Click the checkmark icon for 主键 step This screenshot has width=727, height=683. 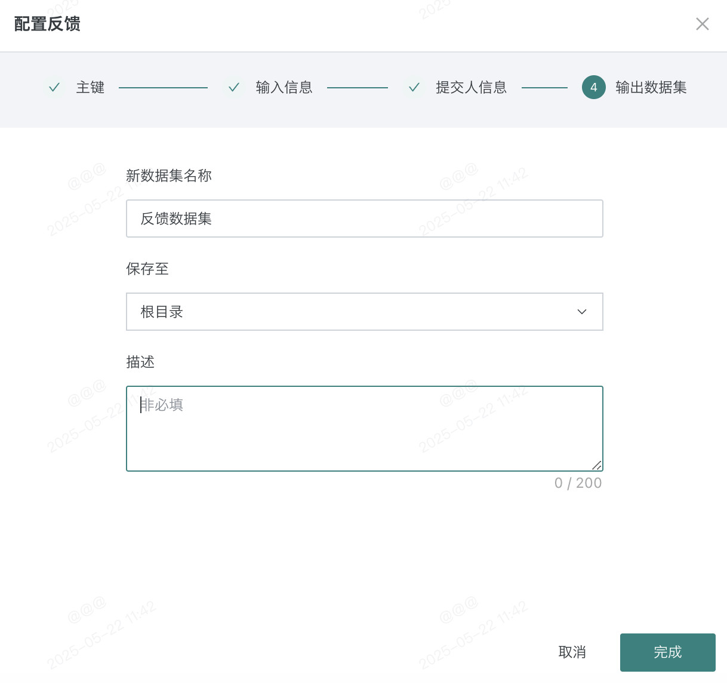pyautogui.click(x=54, y=87)
